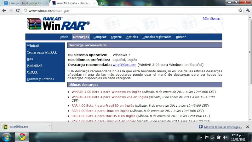Open Fuentes y librerias in sidebar
The image size is (252, 142).
pyautogui.click(x=40, y=79)
